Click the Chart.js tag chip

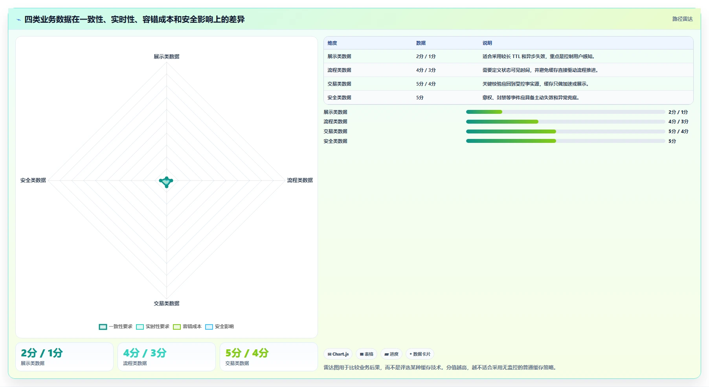338,354
